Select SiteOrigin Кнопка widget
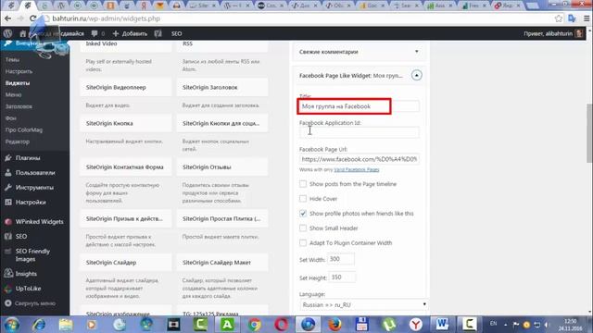593x333 pixels. [x=126, y=123]
